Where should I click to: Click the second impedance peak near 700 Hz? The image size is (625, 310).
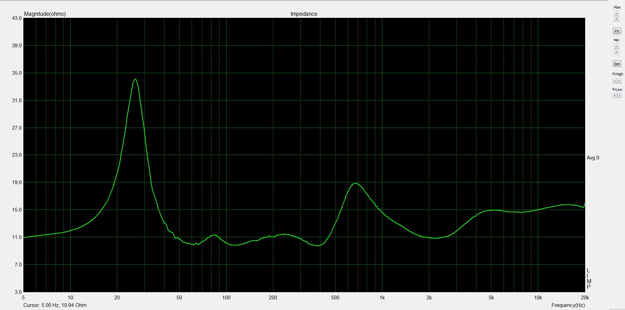point(356,183)
